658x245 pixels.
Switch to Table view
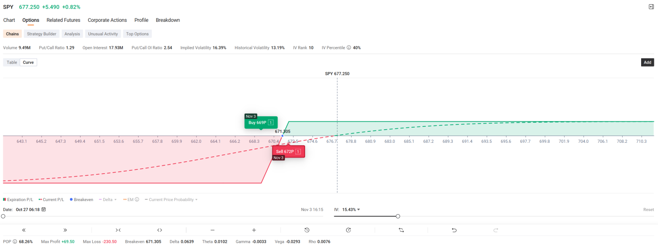[12, 62]
